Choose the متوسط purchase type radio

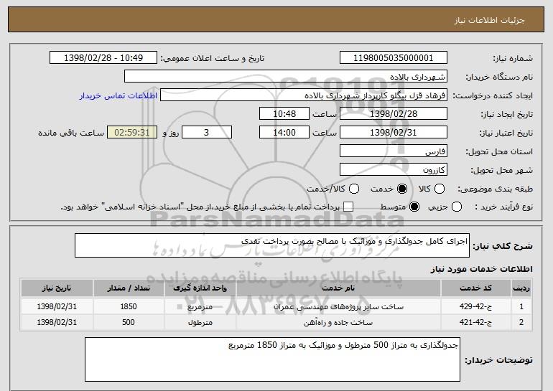[414, 207]
